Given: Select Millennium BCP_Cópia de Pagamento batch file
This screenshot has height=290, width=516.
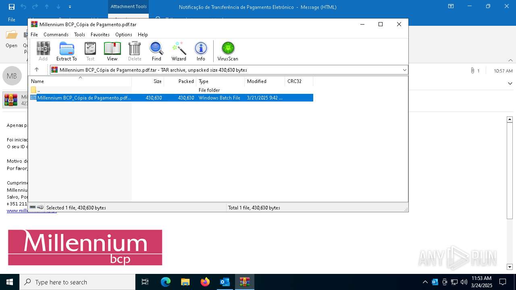Looking at the screenshot, I should [172, 97].
